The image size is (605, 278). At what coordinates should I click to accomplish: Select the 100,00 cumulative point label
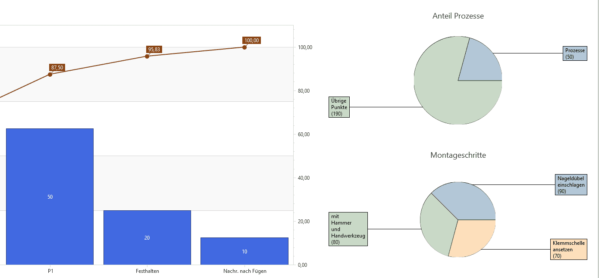point(251,41)
